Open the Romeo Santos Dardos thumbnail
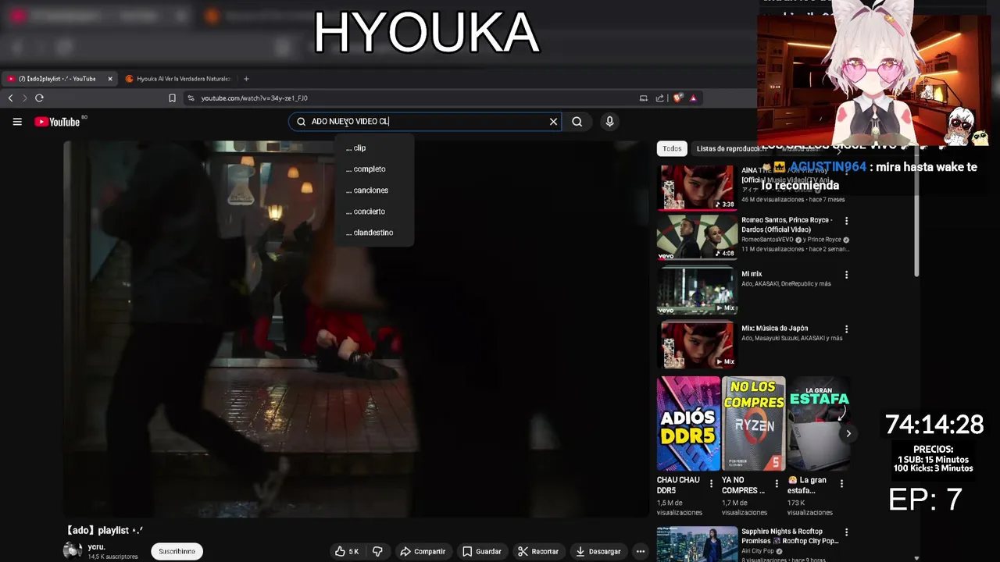 click(x=697, y=237)
